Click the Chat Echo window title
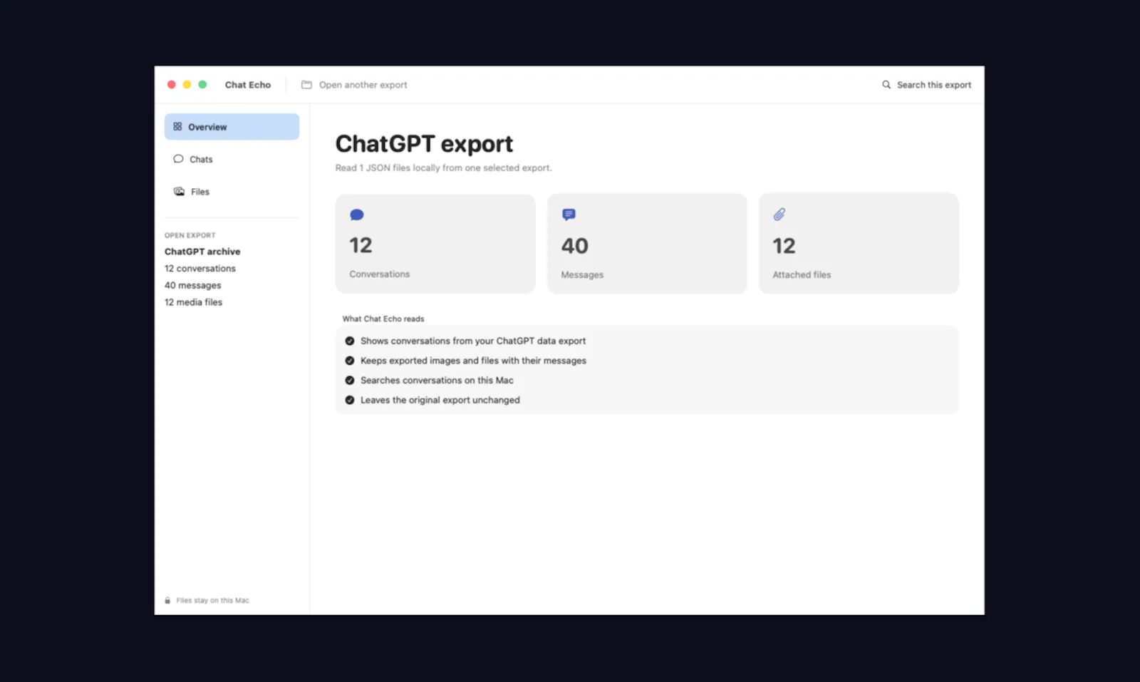The image size is (1140, 682). coord(248,85)
